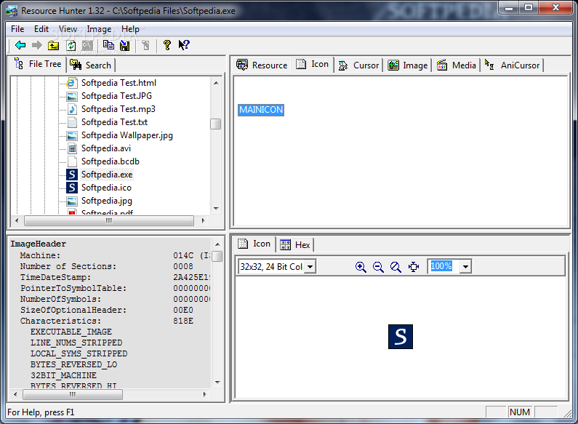Click the Zoom reset magnifier icon

click(396, 267)
